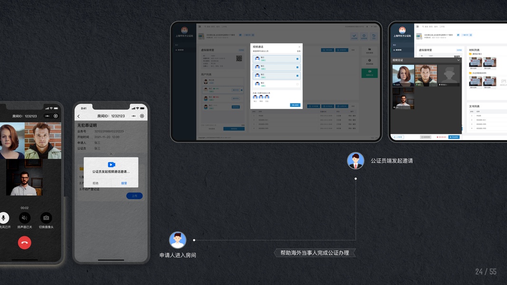Click first ID card thumbnail in 材料列表
The height and width of the screenshot is (285, 507).
pos(475,62)
